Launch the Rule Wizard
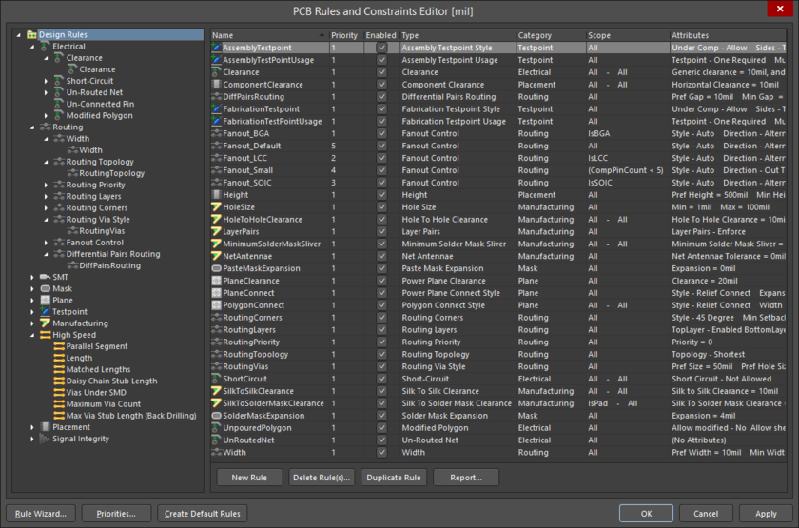Screen dimensions: 799x528 point(41,514)
